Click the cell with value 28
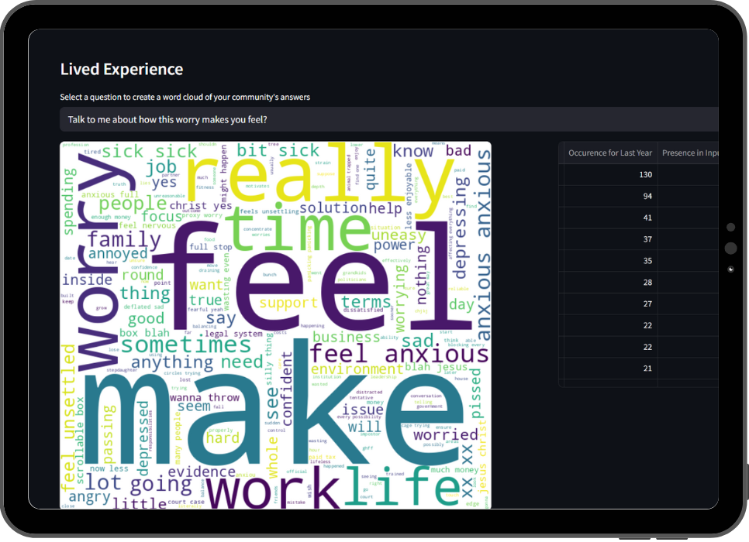Screen dimensions: 749x542 pos(608,283)
